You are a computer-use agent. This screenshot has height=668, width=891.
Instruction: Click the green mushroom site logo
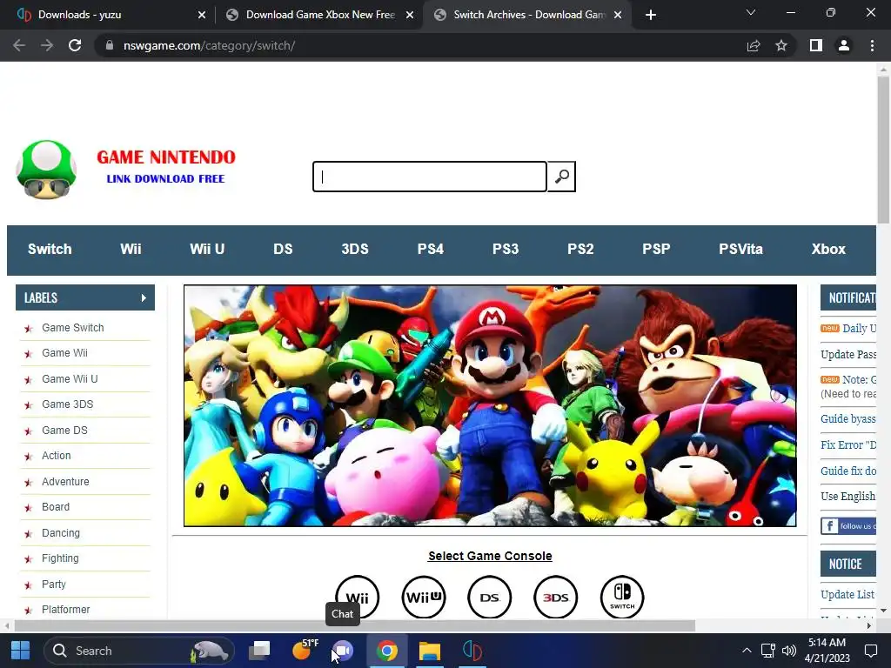point(46,170)
